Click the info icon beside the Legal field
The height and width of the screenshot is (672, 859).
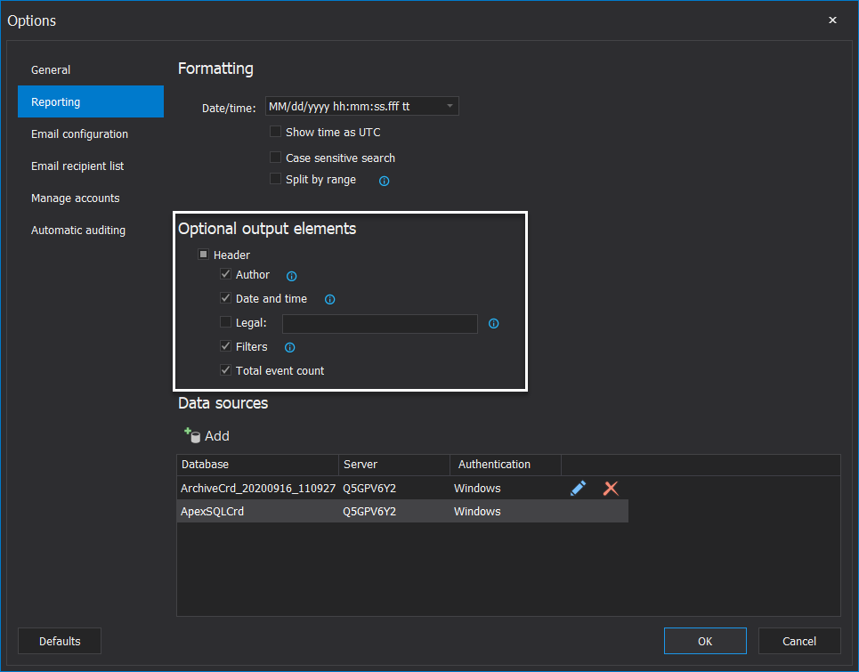pos(493,323)
